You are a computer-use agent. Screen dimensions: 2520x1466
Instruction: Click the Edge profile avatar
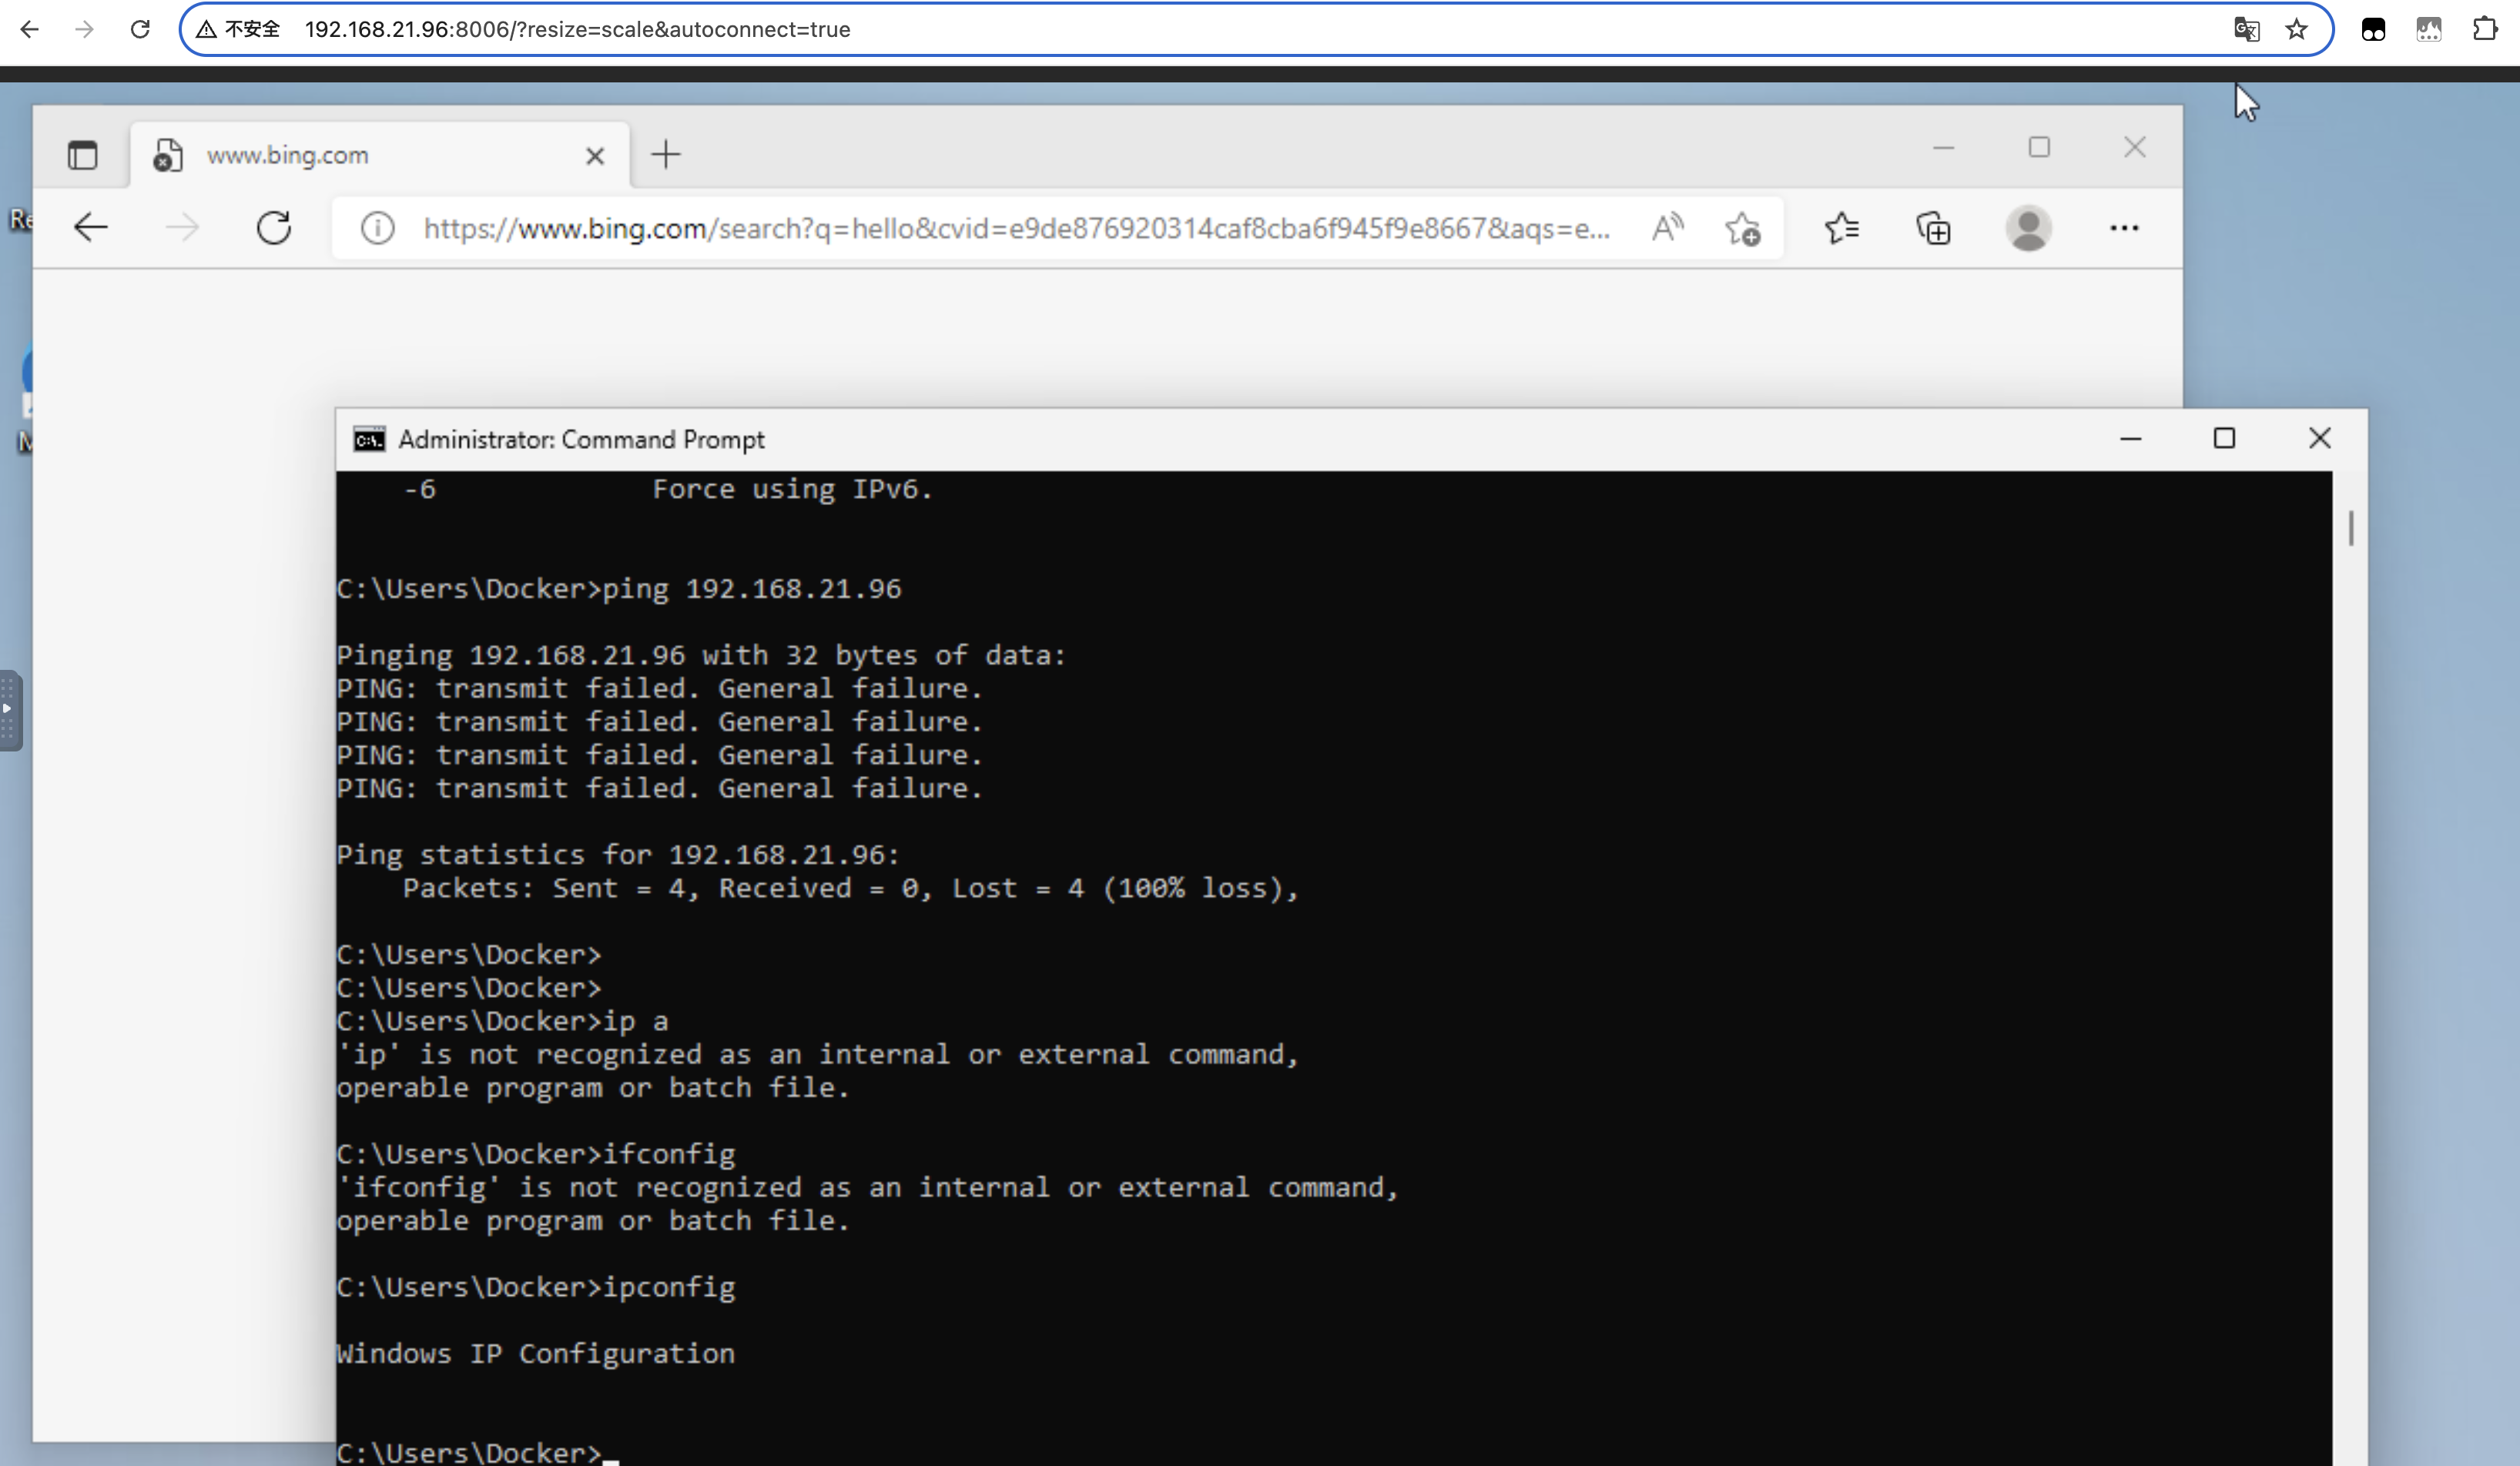pyautogui.click(x=2028, y=228)
